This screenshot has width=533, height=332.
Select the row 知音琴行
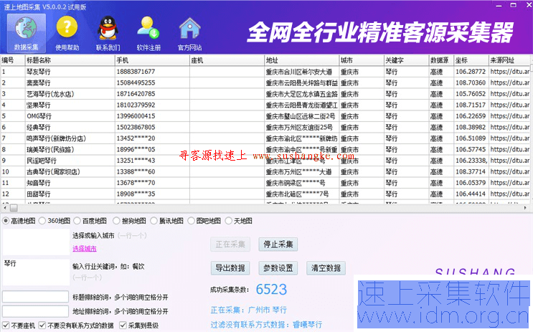265,183
